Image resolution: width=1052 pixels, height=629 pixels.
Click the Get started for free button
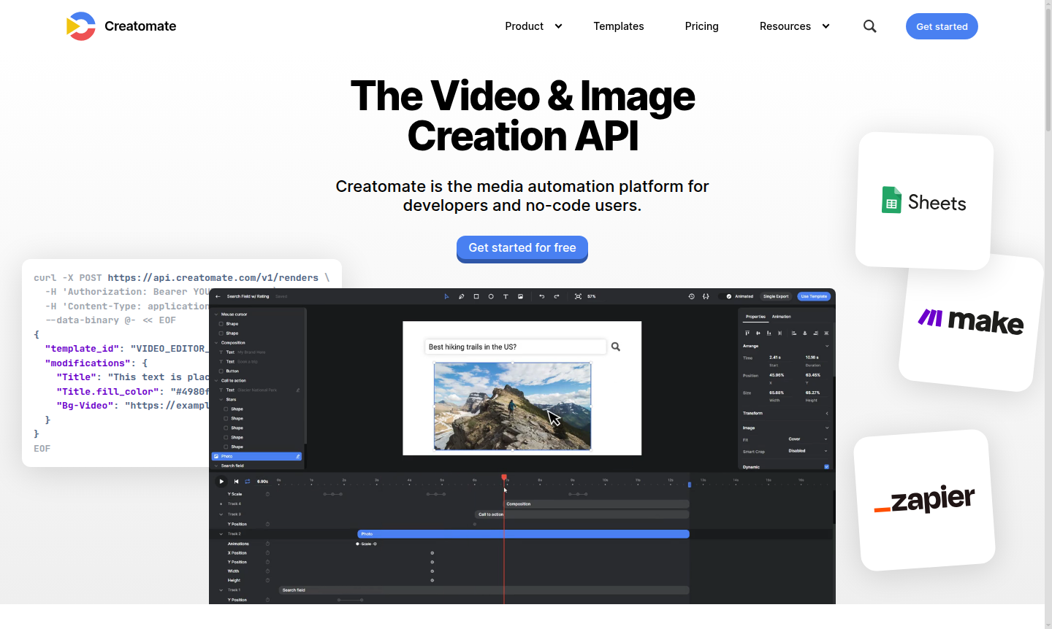pos(522,247)
